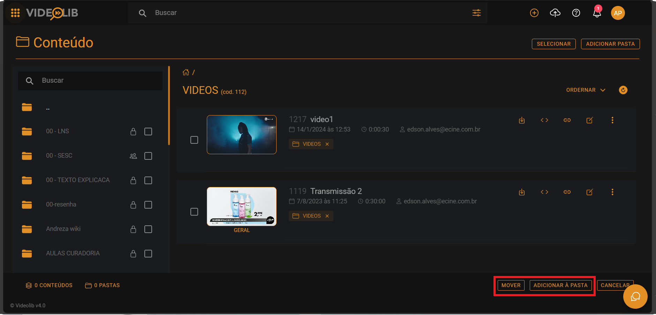Focus the folder panel Buscar field
This screenshot has width=656, height=315.
click(x=90, y=81)
